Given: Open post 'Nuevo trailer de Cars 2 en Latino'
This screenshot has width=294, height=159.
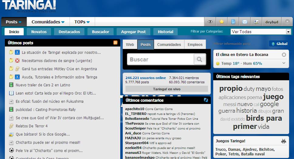Looking at the screenshot, I should pyautogui.click(x=43, y=85).
